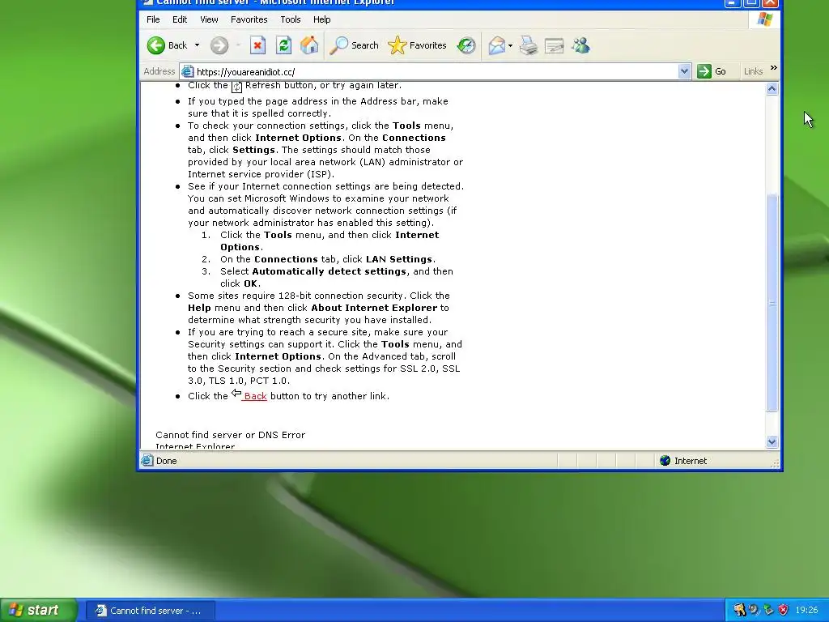Click the status bar page icon
829x622 pixels.
[x=147, y=461]
